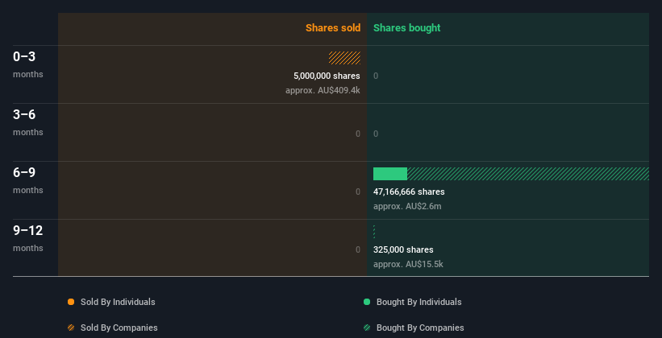The image size is (662, 338).
Task: Click the Sold By Companies striped icon
Action: pos(71,328)
